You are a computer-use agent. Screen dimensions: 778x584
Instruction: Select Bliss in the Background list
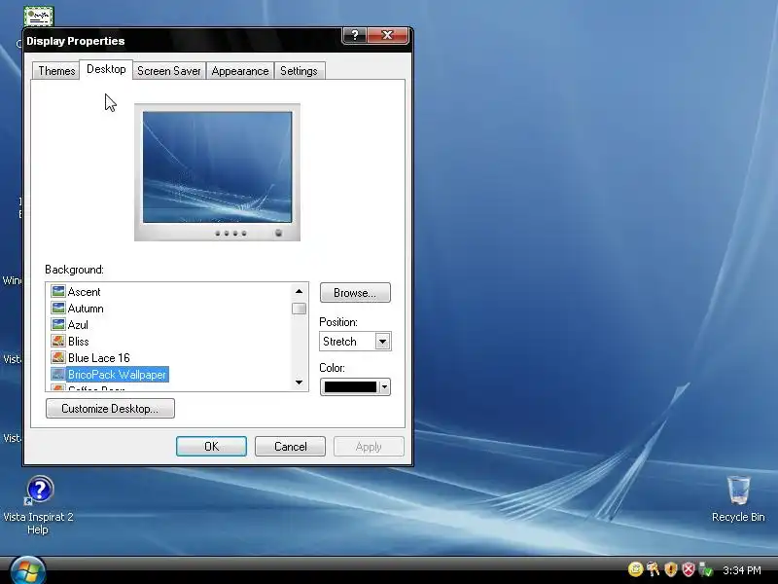coord(79,342)
